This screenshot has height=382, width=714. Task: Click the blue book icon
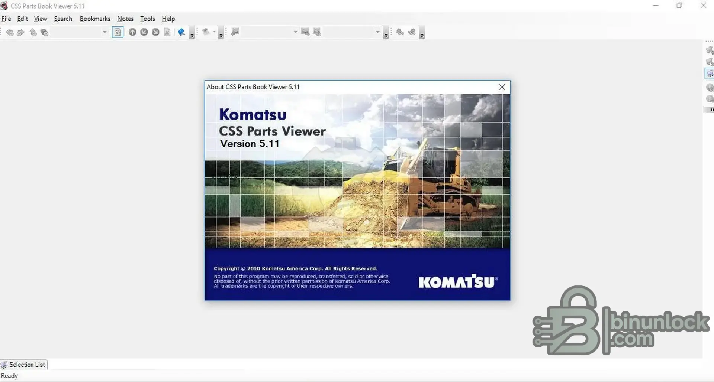pyautogui.click(x=181, y=32)
